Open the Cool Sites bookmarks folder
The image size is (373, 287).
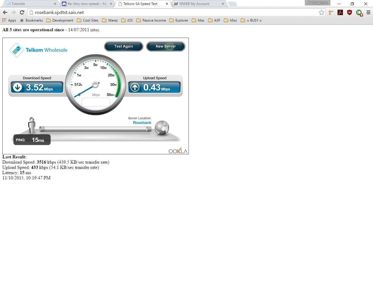(88, 20)
